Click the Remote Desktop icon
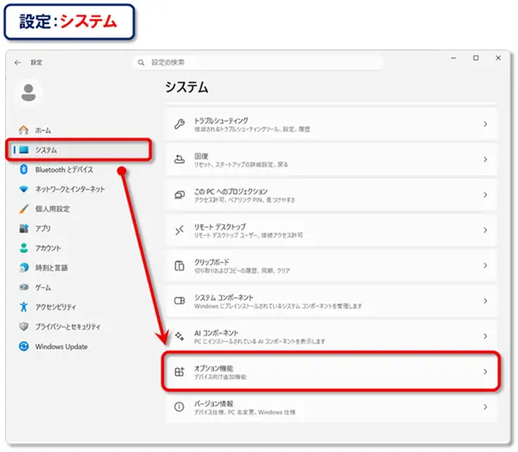The image size is (518, 452). pyautogui.click(x=180, y=230)
